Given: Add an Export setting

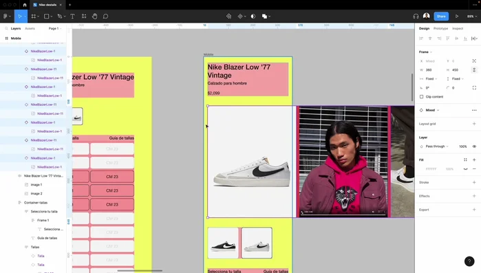Looking at the screenshot, I should pyautogui.click(x=474, y=210).
